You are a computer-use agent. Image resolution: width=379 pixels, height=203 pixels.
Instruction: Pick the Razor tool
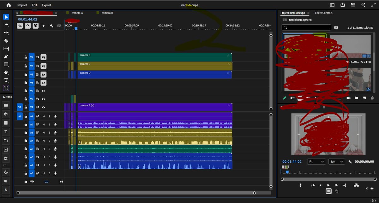[x=6, y=41]
